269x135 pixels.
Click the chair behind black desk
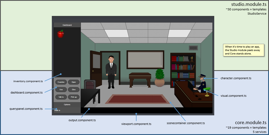90,85
